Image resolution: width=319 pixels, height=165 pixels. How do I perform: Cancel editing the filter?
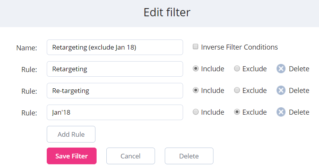click(130, 156)
